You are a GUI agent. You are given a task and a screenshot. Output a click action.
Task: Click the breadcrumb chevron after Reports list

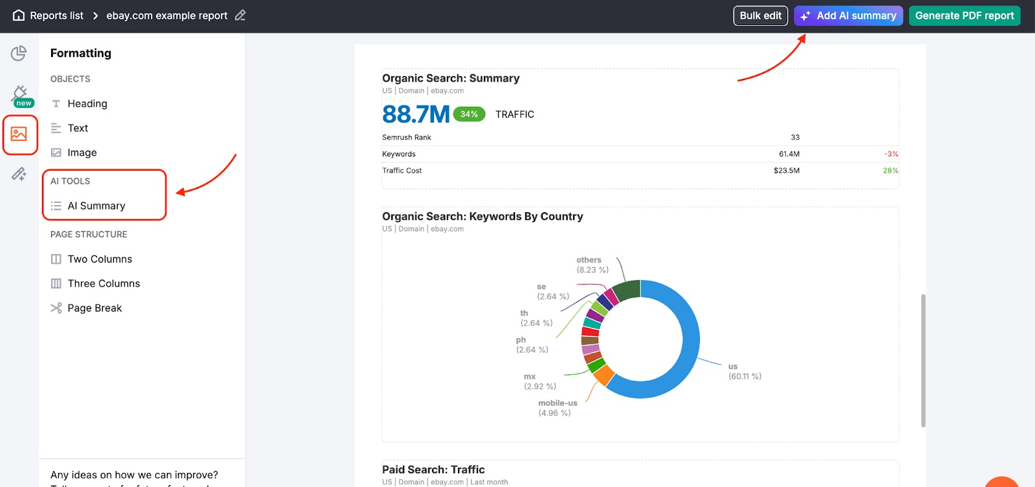(95, 16)
